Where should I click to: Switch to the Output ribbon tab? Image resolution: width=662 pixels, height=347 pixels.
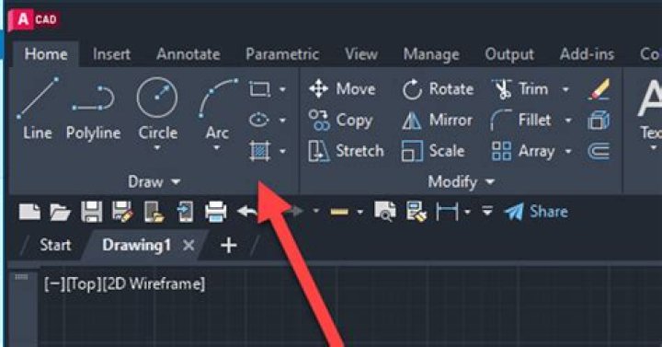click(x=509, y=54)
